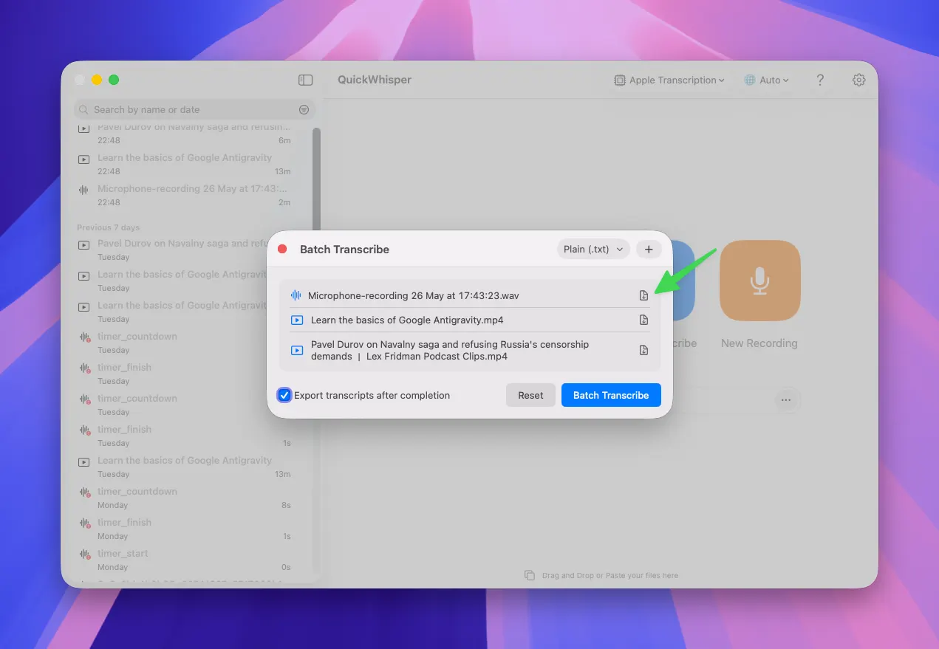
Task: Select the Microphone-recording 26 May wav file row
Action: [x=469, y=295]
